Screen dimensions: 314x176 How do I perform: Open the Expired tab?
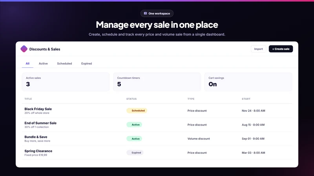coord(86,63)
